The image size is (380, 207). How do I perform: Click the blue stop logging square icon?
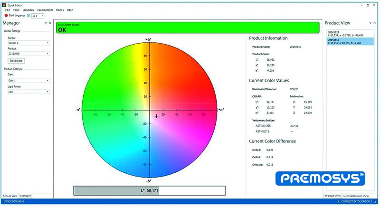pos(28,16)
